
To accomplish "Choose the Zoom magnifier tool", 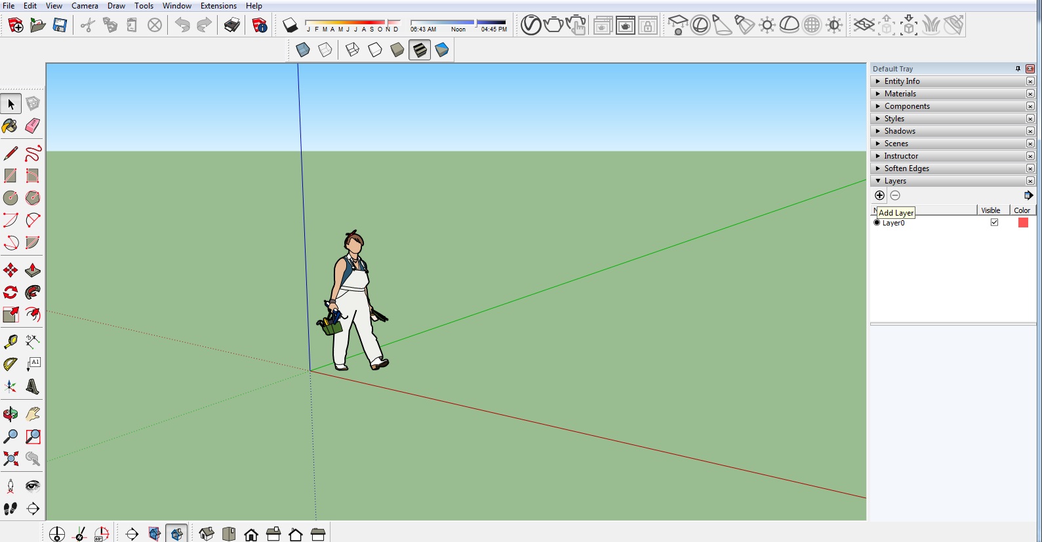I will coord(10,436).
